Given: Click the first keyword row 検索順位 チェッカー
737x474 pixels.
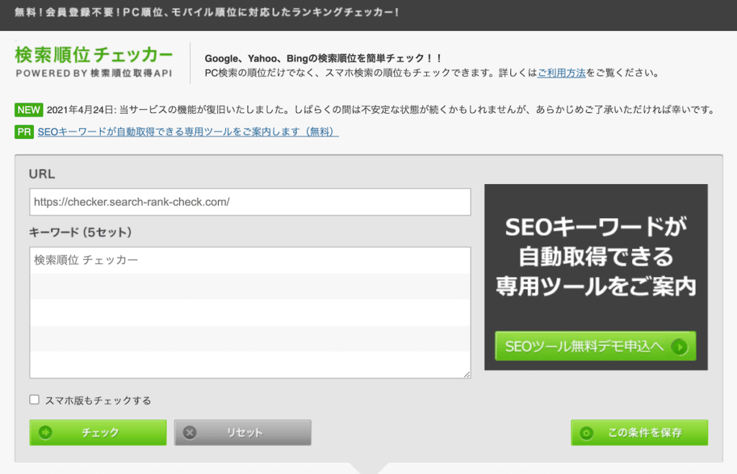Looking at the screenshot, I should (250, 260).
